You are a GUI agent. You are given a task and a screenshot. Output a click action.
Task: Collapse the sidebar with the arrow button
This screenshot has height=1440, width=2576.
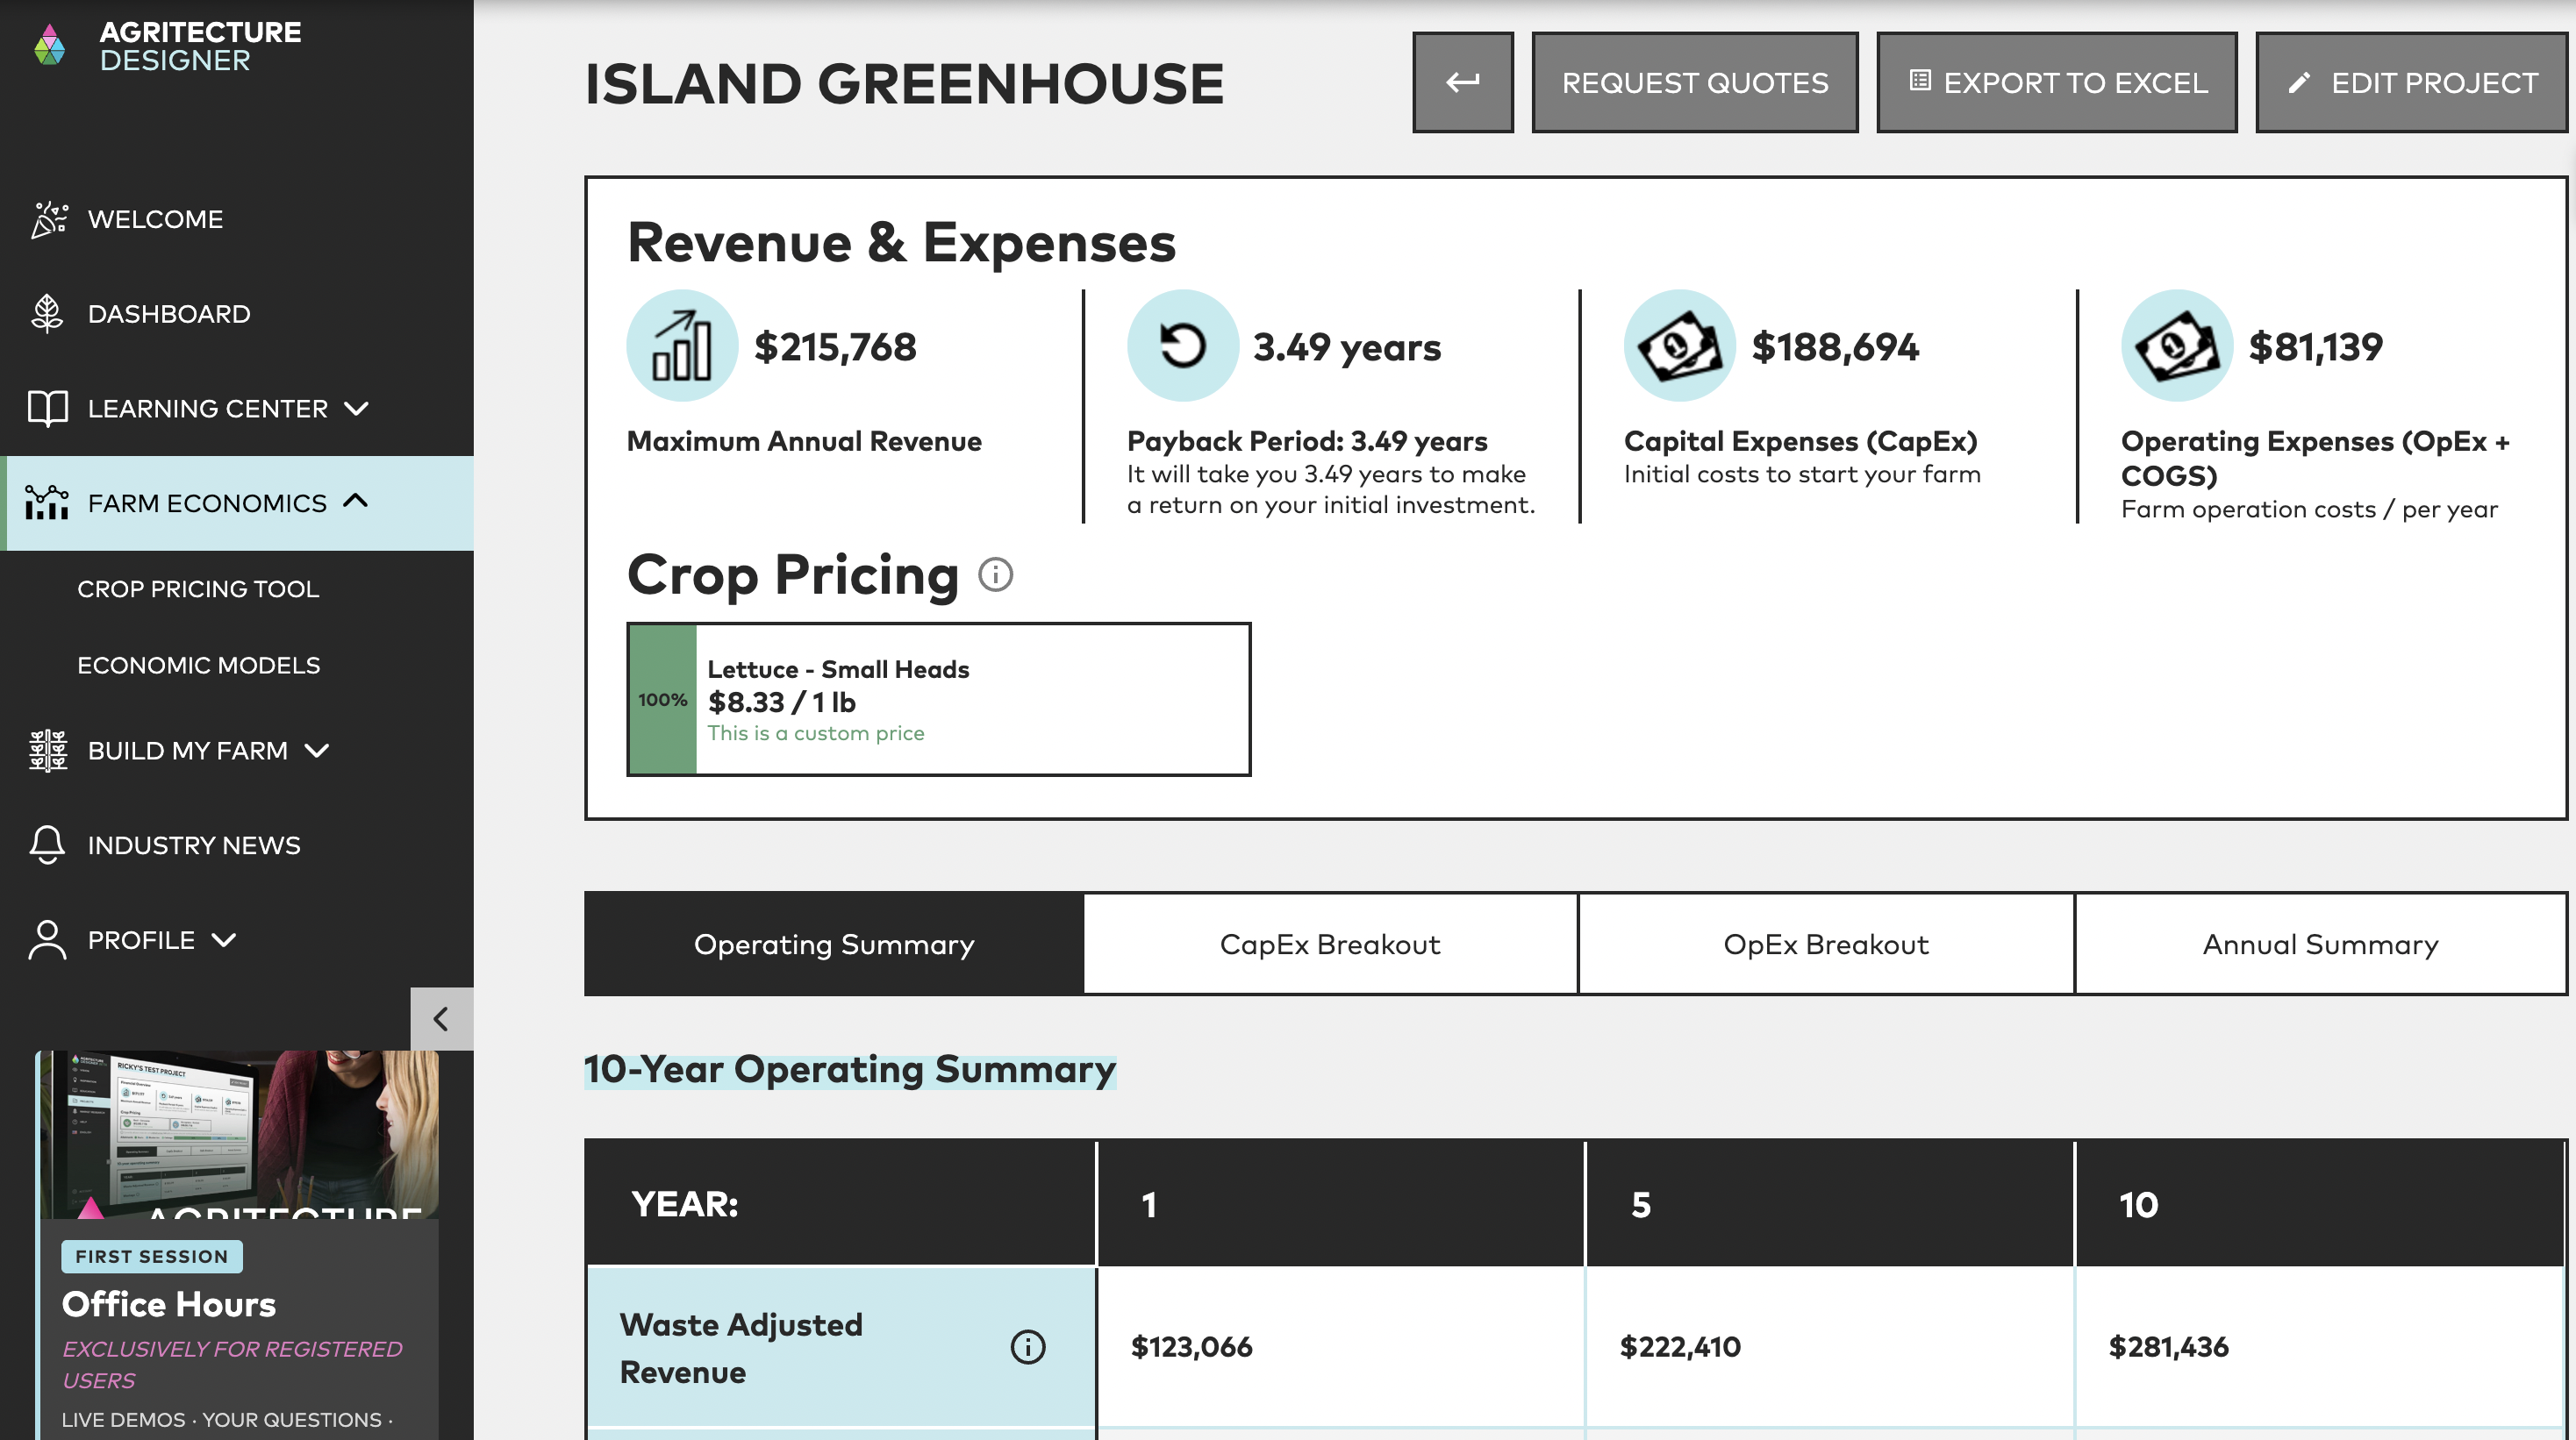click(x=441, y=1019)
